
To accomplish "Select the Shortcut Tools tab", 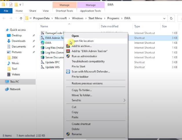I will pyautogui.click(x=64, y=11).
